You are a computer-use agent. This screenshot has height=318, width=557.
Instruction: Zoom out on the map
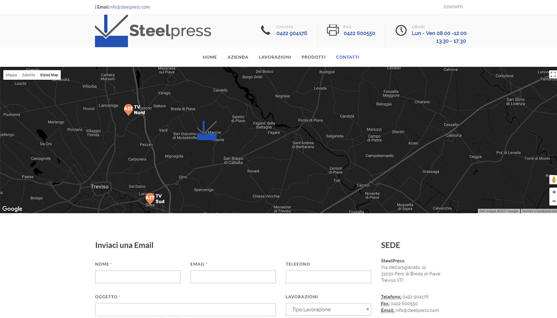[554, 201]
